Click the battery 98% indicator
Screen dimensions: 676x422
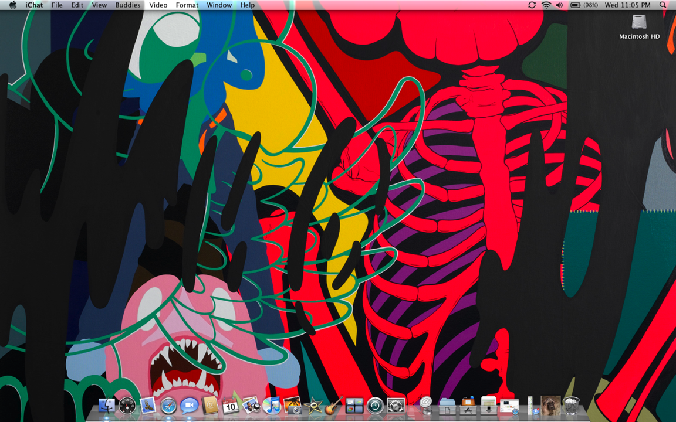pos(584,5)
